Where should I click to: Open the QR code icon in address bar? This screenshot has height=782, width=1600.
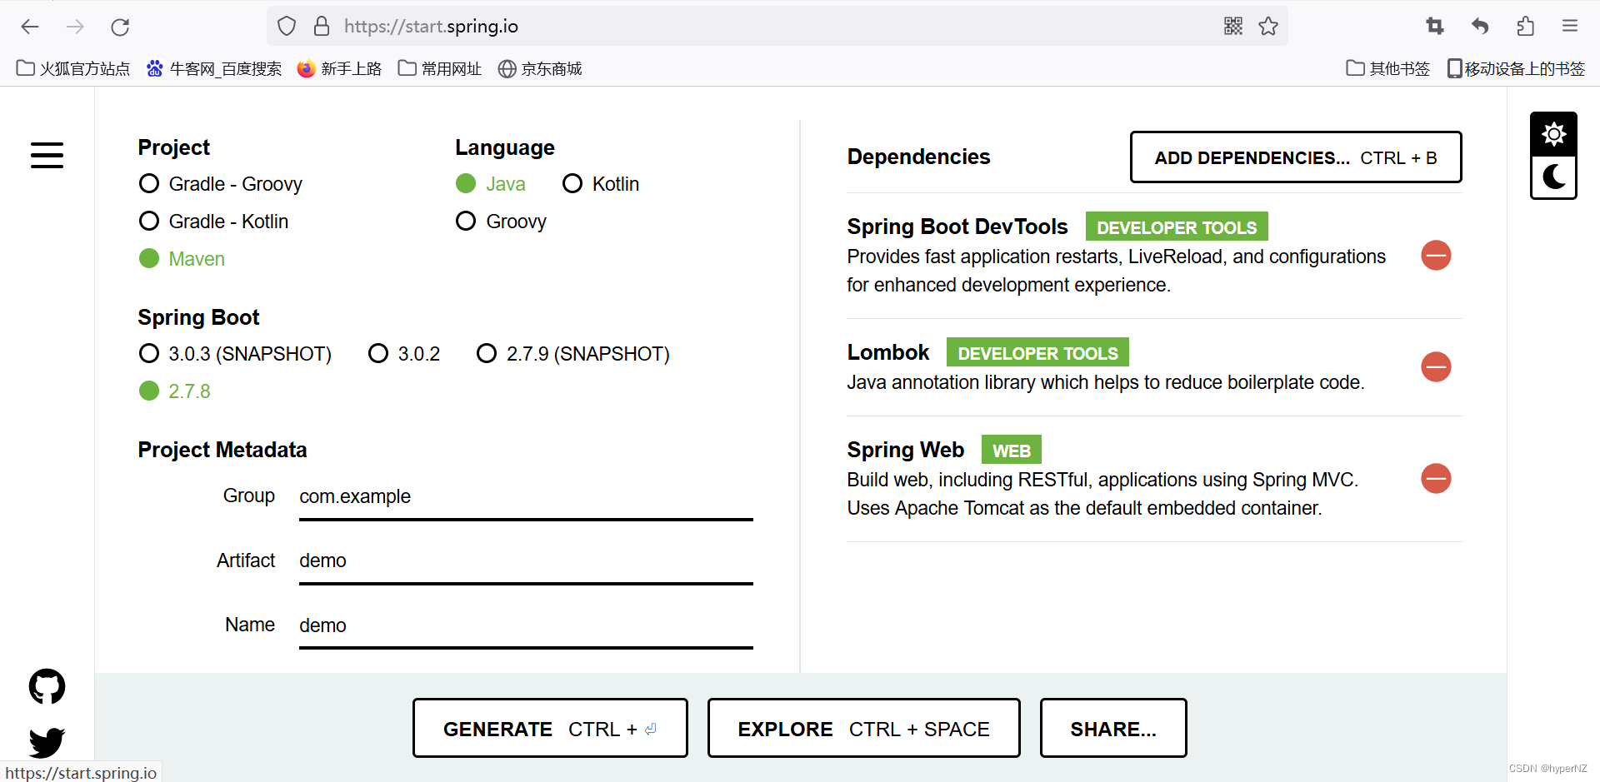click(x=1233, y=27)
